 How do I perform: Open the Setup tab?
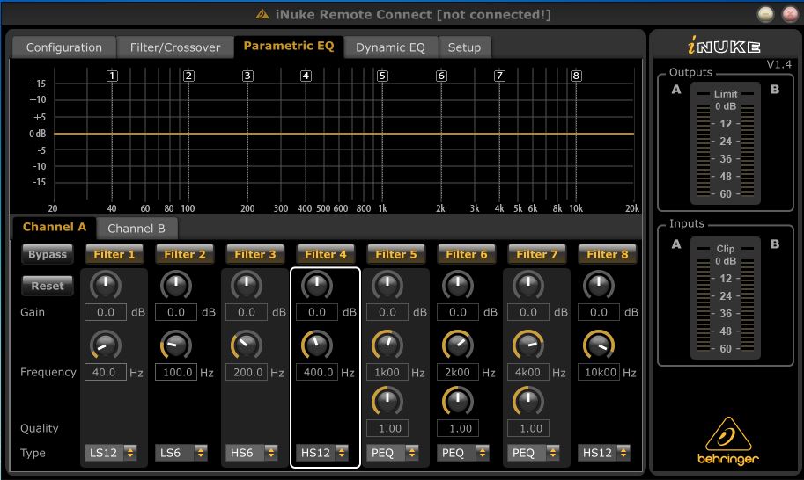click(x=465, y=47)
